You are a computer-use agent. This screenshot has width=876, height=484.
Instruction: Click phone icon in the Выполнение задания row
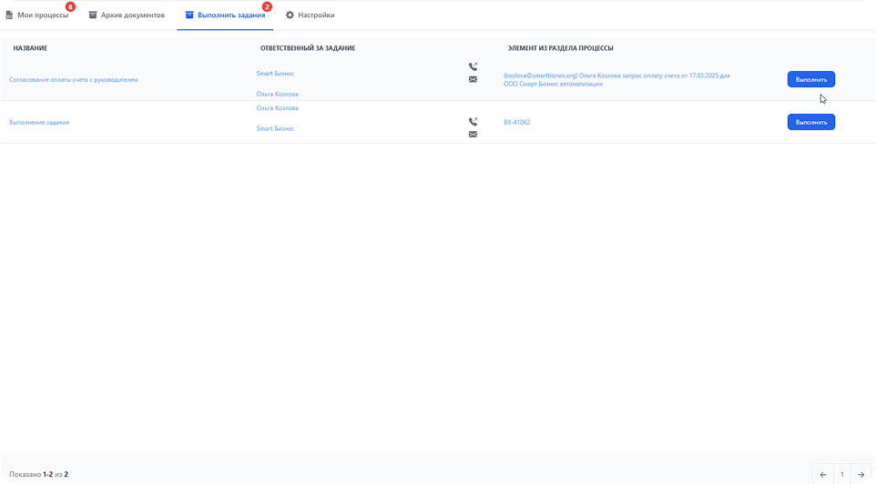[x=473, y=122]
